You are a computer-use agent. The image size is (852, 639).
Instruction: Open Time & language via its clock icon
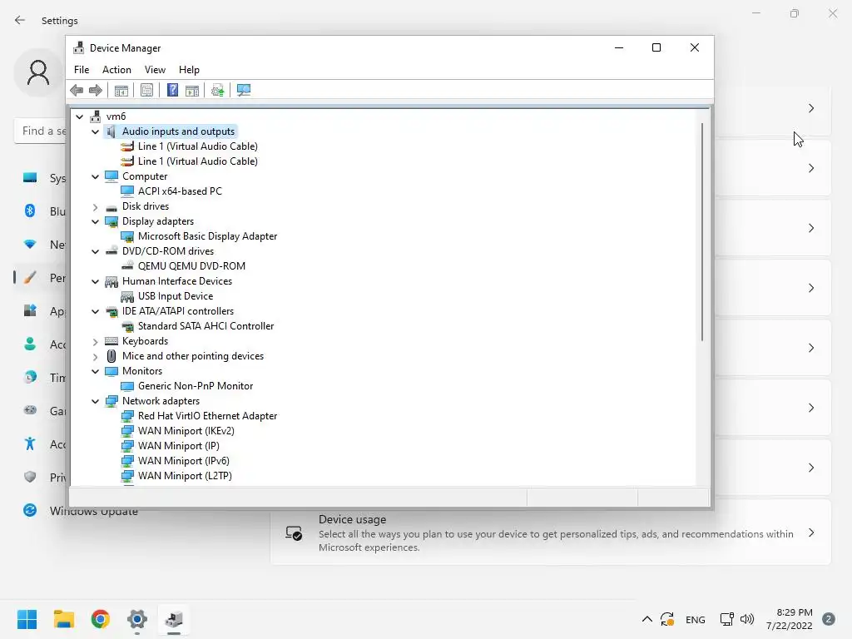pyautogui.click(x=30, y=377)
